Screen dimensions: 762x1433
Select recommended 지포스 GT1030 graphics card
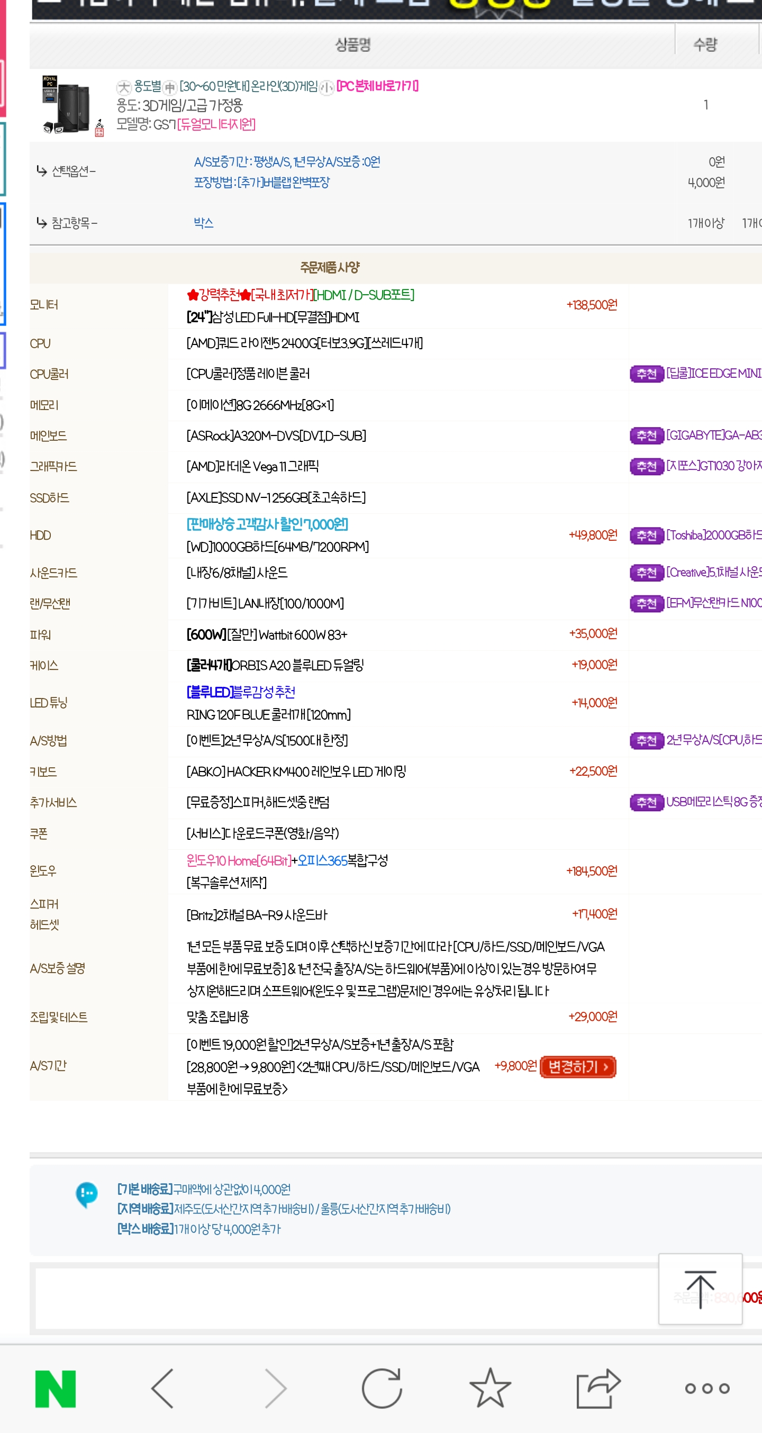coord(714,466)
